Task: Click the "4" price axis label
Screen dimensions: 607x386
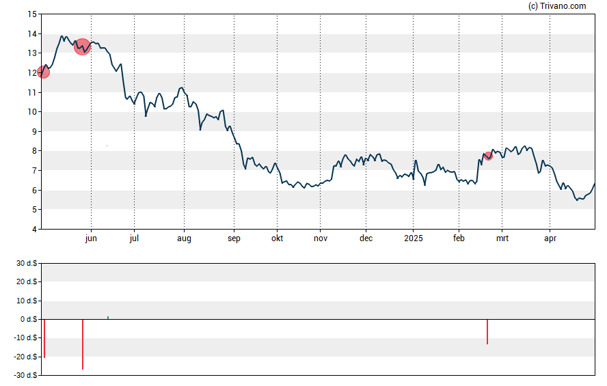Action: tap(34, 230)
